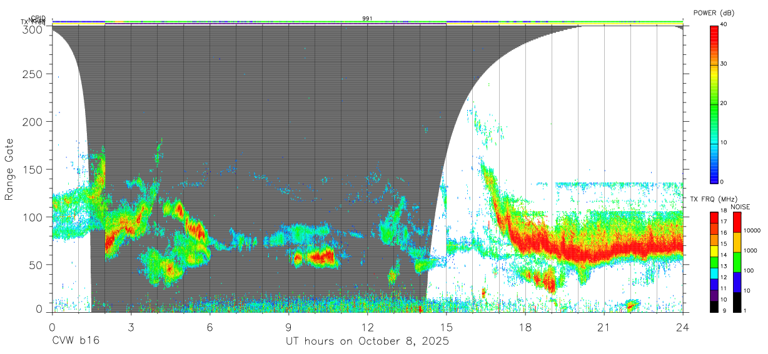Click the NOISE legend title
The image size is (768, 354).
(x=741, y=207)
